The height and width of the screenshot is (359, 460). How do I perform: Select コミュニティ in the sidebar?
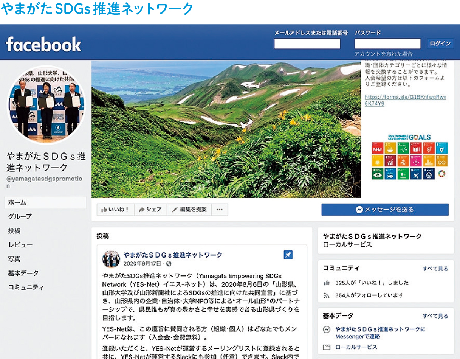pos(26,287)
